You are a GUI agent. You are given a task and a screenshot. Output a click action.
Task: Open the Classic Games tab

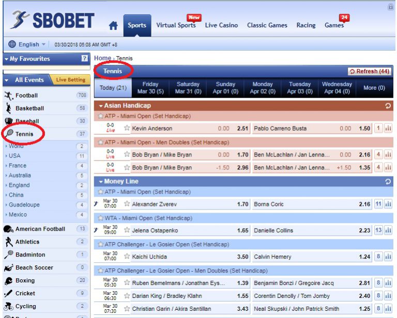pos(267,25)
